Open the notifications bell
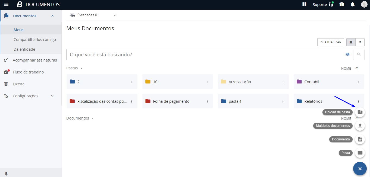Image resolution: width=370 pixels, height=177 pixels. pyautogui.click(x=353, y=4)
